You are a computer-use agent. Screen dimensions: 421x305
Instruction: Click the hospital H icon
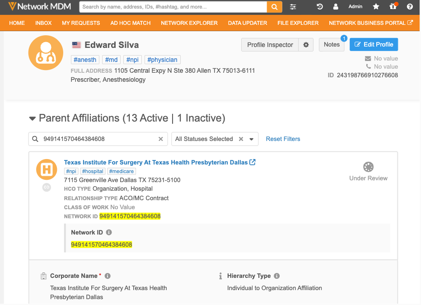tap(47, 169)
